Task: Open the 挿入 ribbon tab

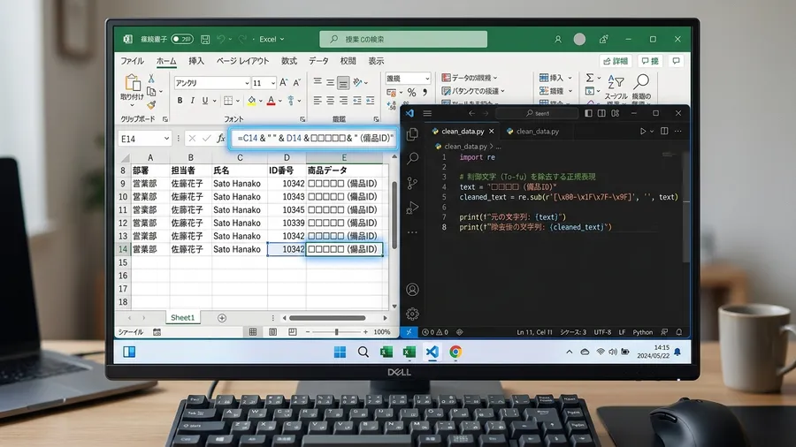Action: click(x=196, y=61)
